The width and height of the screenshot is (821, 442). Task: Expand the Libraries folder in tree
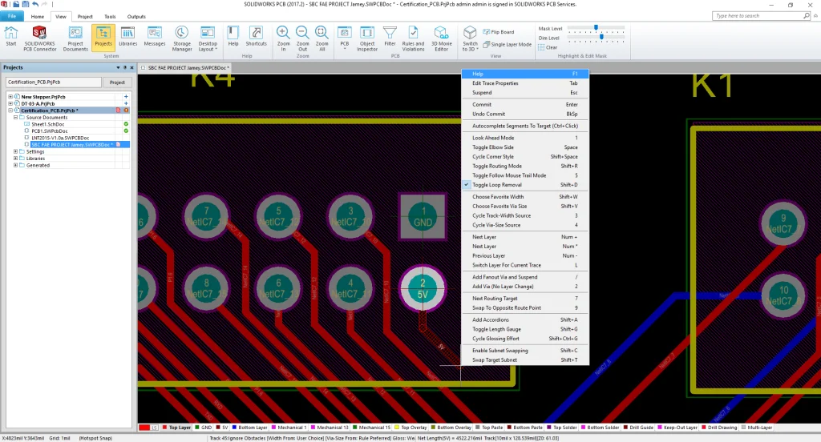click(x=16, y=159)
